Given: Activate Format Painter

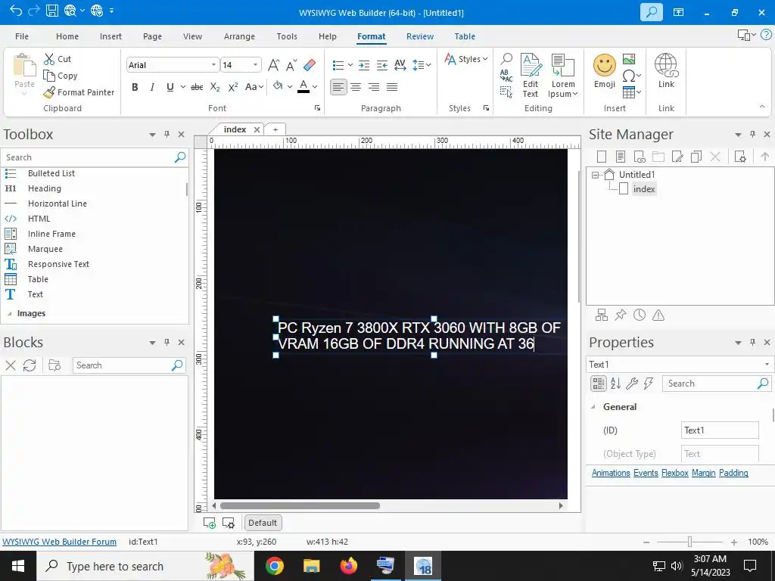Looking at the screenshot, I should (x=79, y=92).
